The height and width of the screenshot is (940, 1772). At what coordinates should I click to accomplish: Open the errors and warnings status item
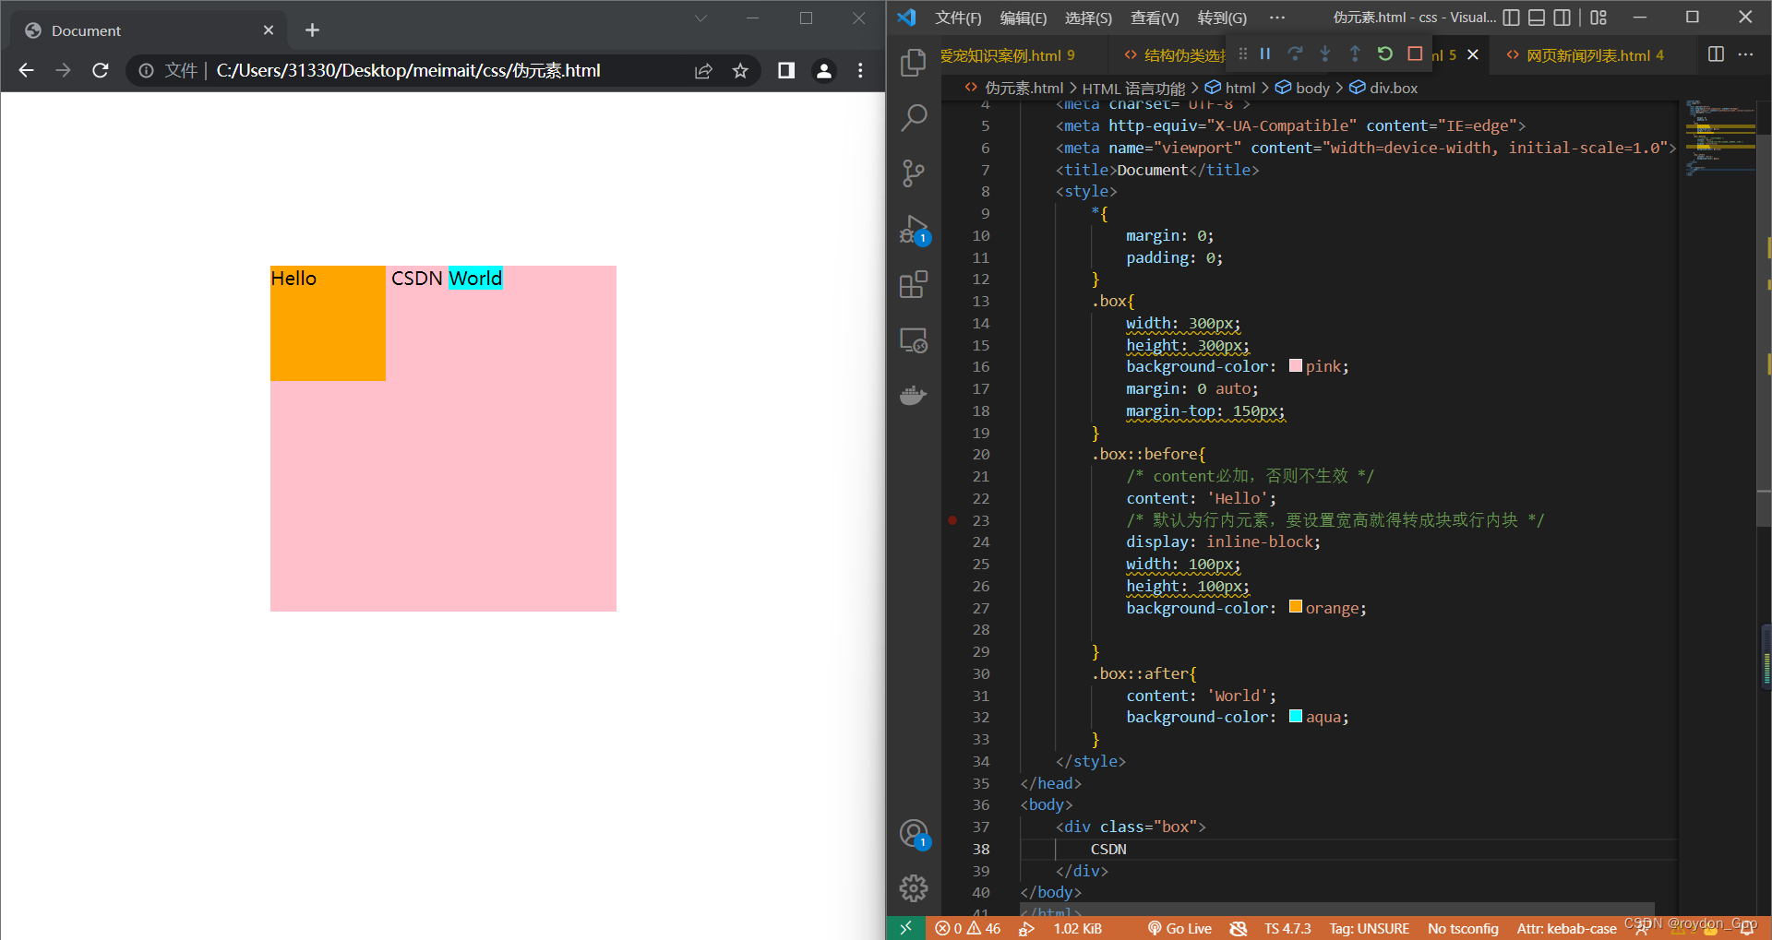coord(967,928)
